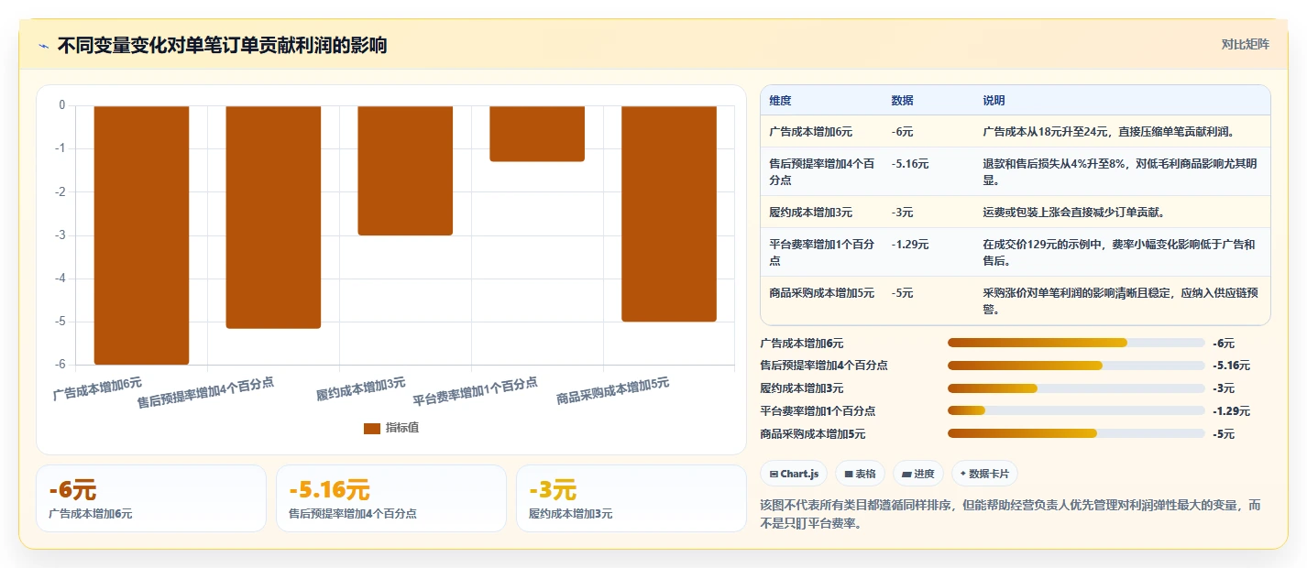
Task: Click the -5元 value beside progress bar
Action: coord(1223,434)
